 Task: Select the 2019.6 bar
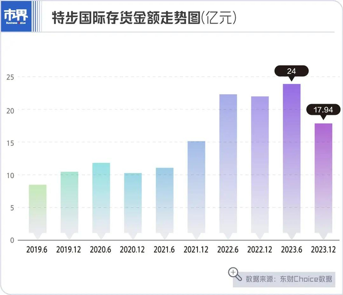(x=38, y=212)
